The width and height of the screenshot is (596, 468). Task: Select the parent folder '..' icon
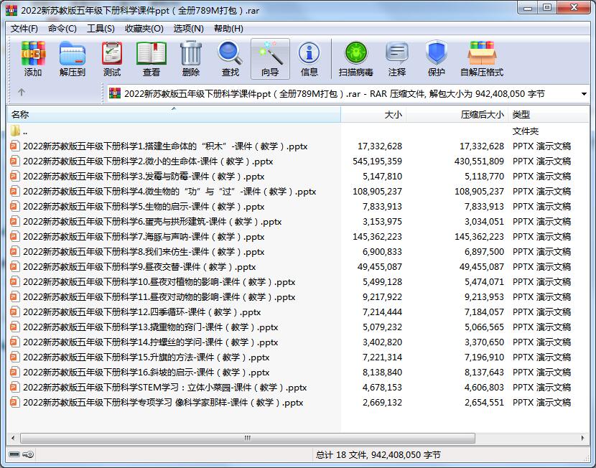(15, 131)
